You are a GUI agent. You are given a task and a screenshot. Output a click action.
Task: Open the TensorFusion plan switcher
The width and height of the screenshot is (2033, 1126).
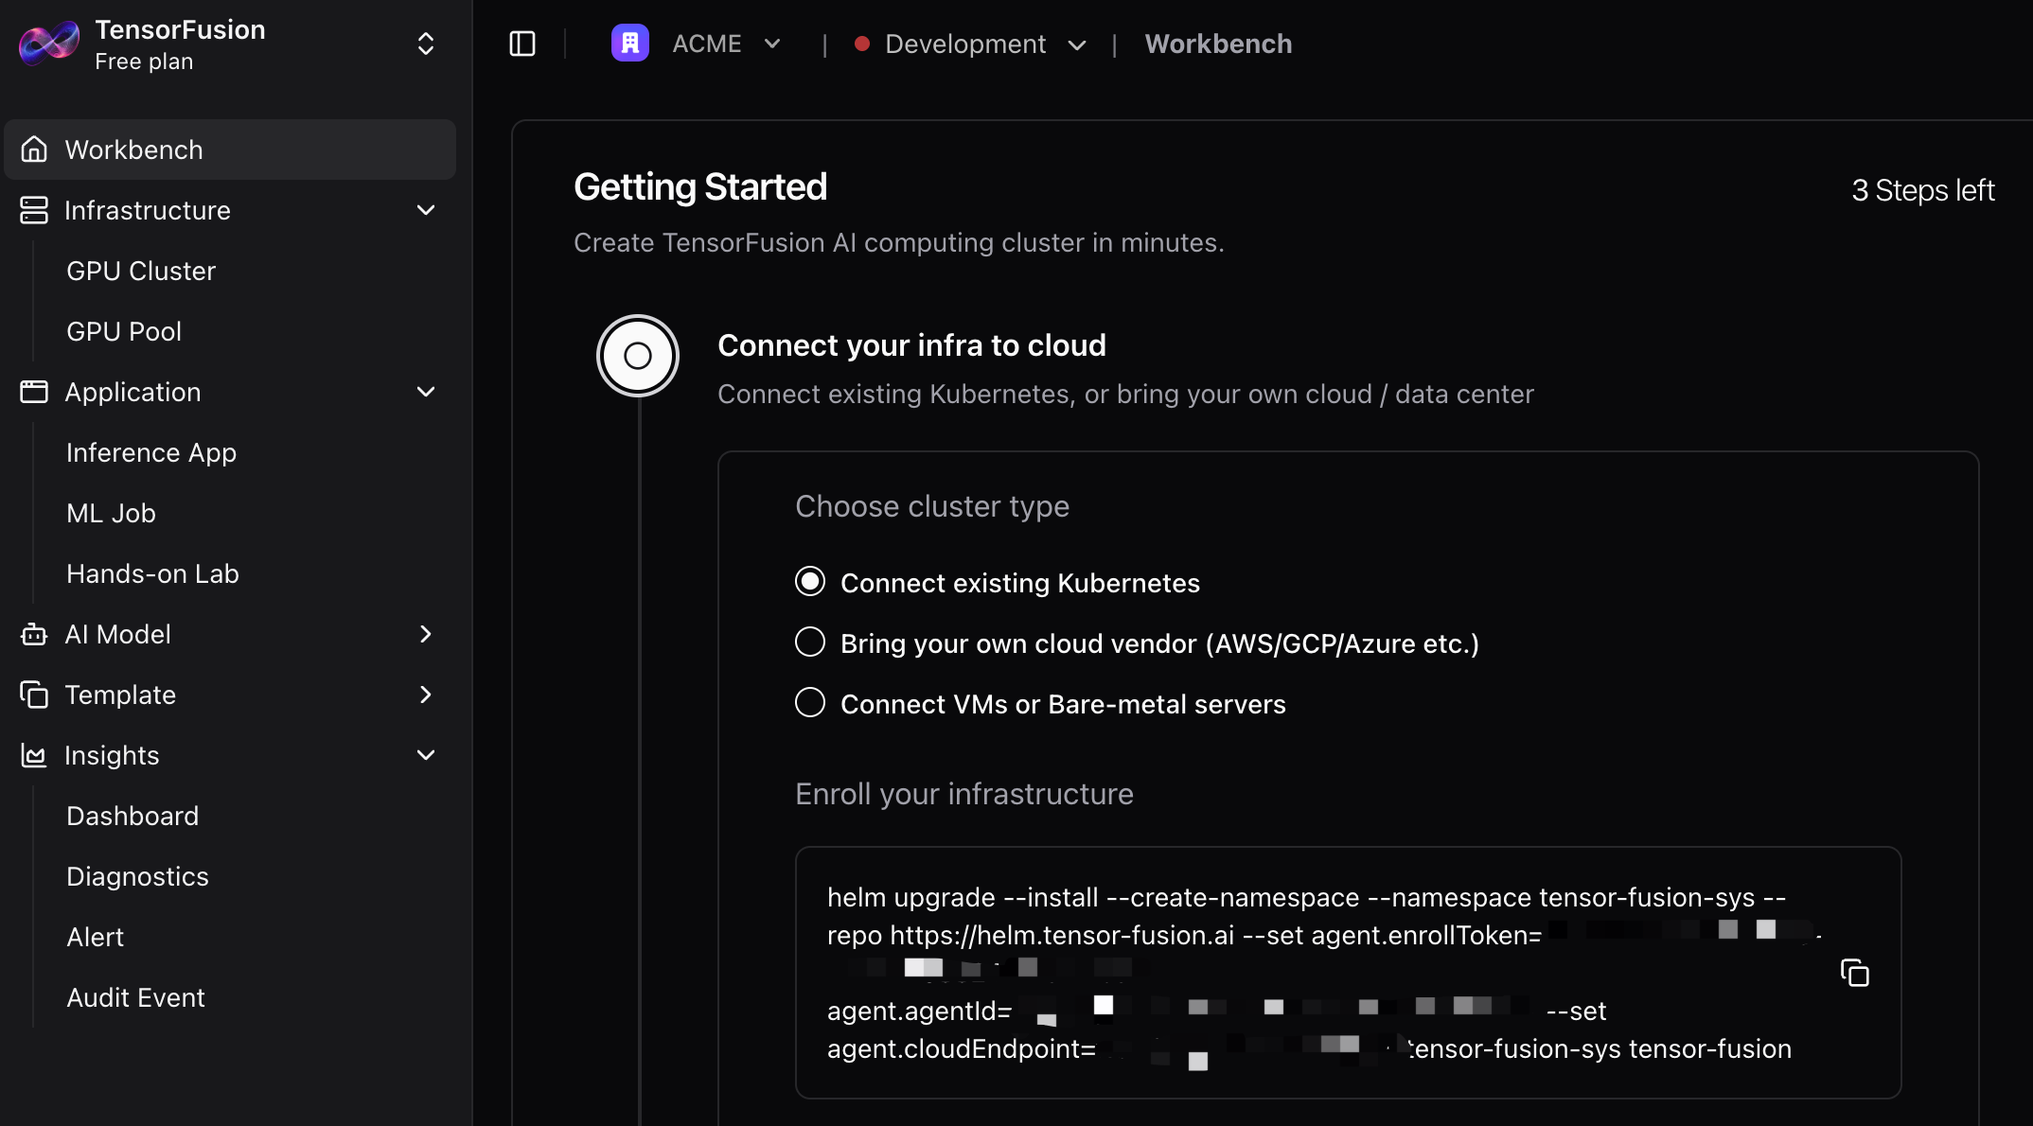(425, 44)
